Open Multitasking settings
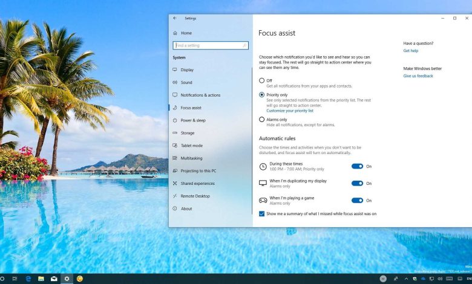 191,158
